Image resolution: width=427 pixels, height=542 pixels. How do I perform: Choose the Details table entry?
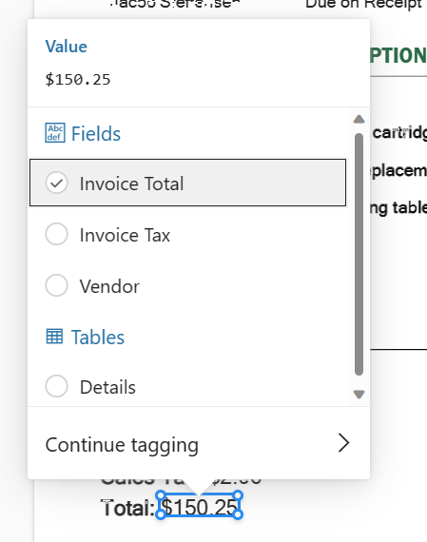(x=187, y=386)
